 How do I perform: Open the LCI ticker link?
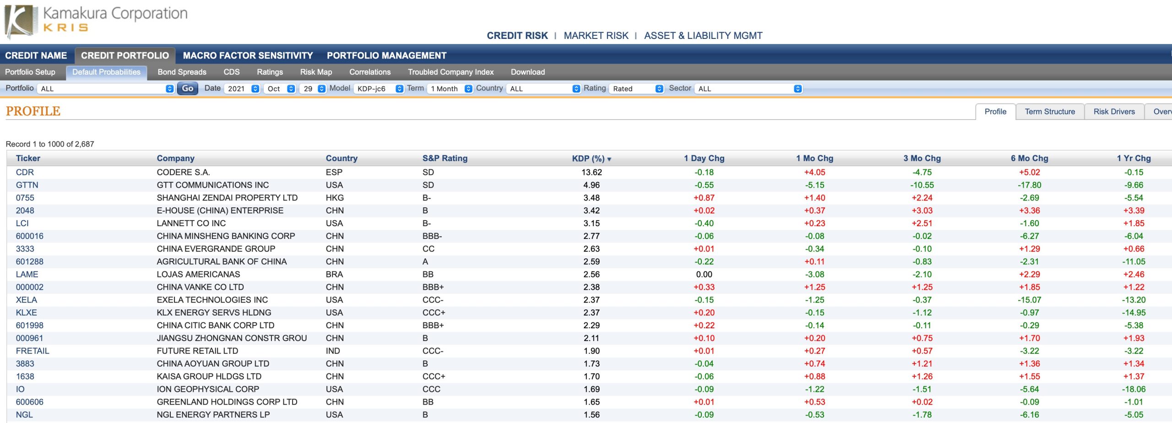[22, 224]
